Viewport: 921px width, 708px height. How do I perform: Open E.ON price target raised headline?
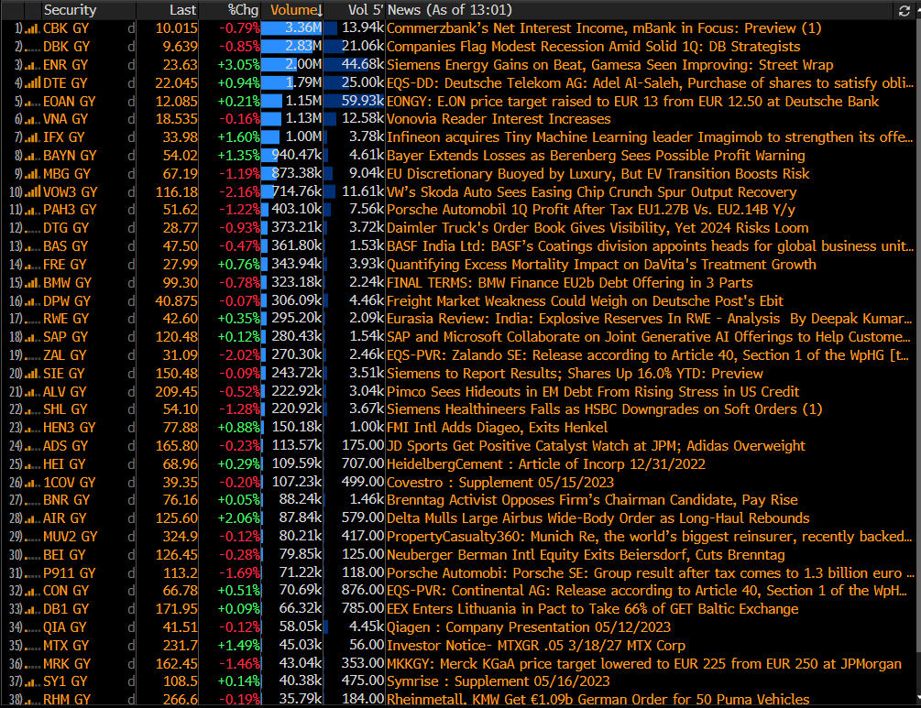(632, 102)
